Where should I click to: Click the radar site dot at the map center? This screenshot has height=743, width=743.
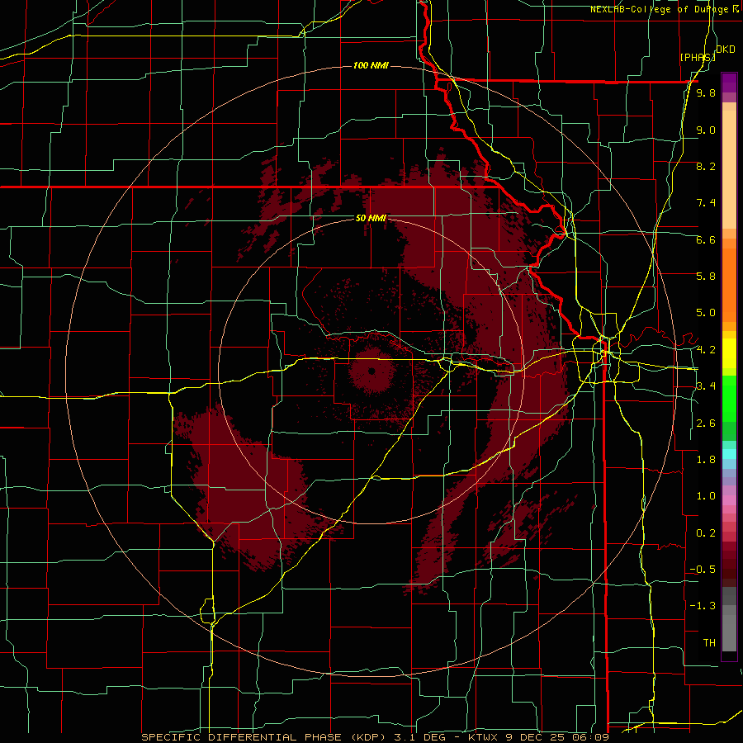click(371, 371)
